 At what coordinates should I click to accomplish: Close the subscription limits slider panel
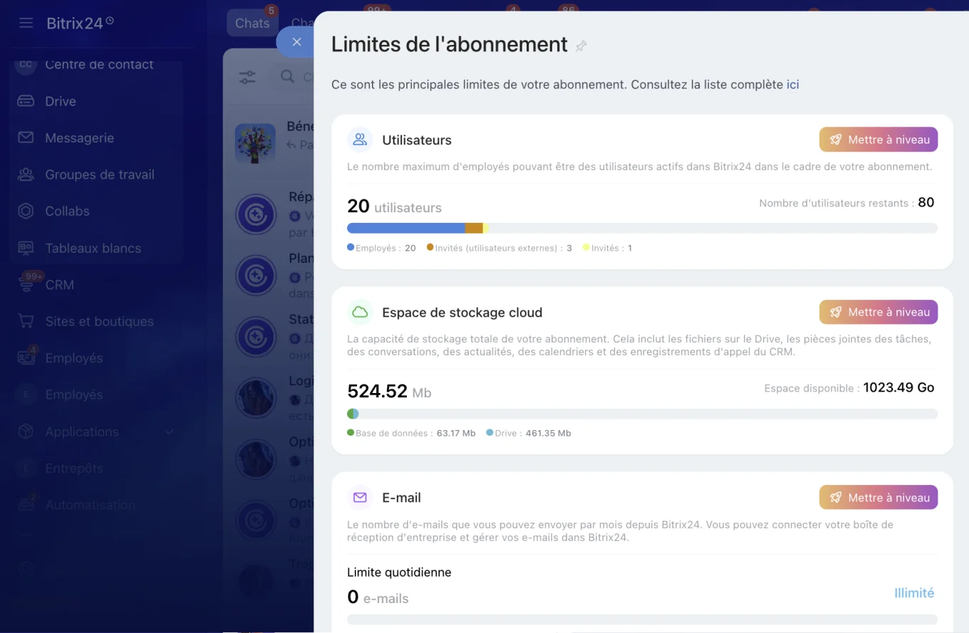(x=297, y=42)
